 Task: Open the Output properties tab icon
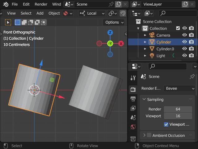pyautogui.click(x=133, y=99)
